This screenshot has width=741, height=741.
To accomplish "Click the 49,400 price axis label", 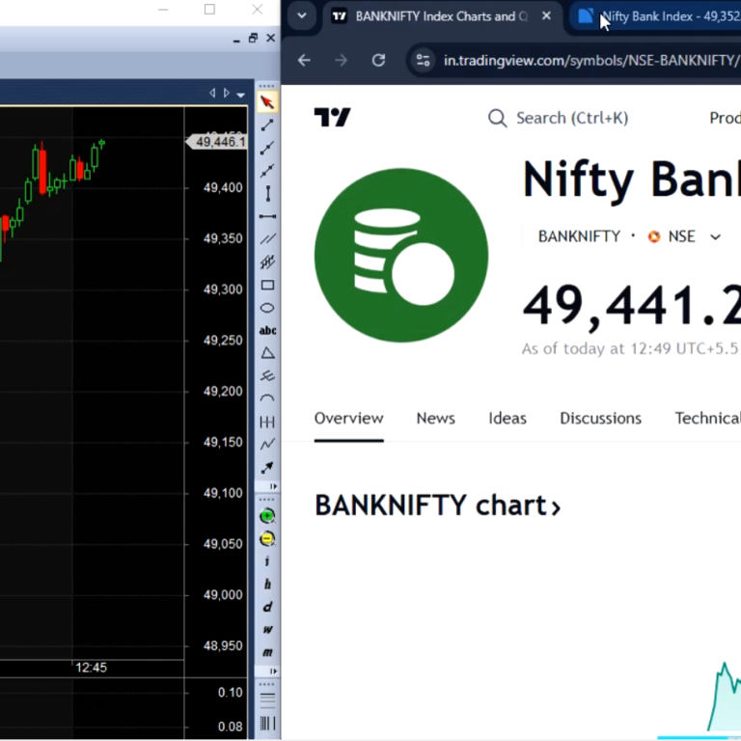I will tap(223, 187).
